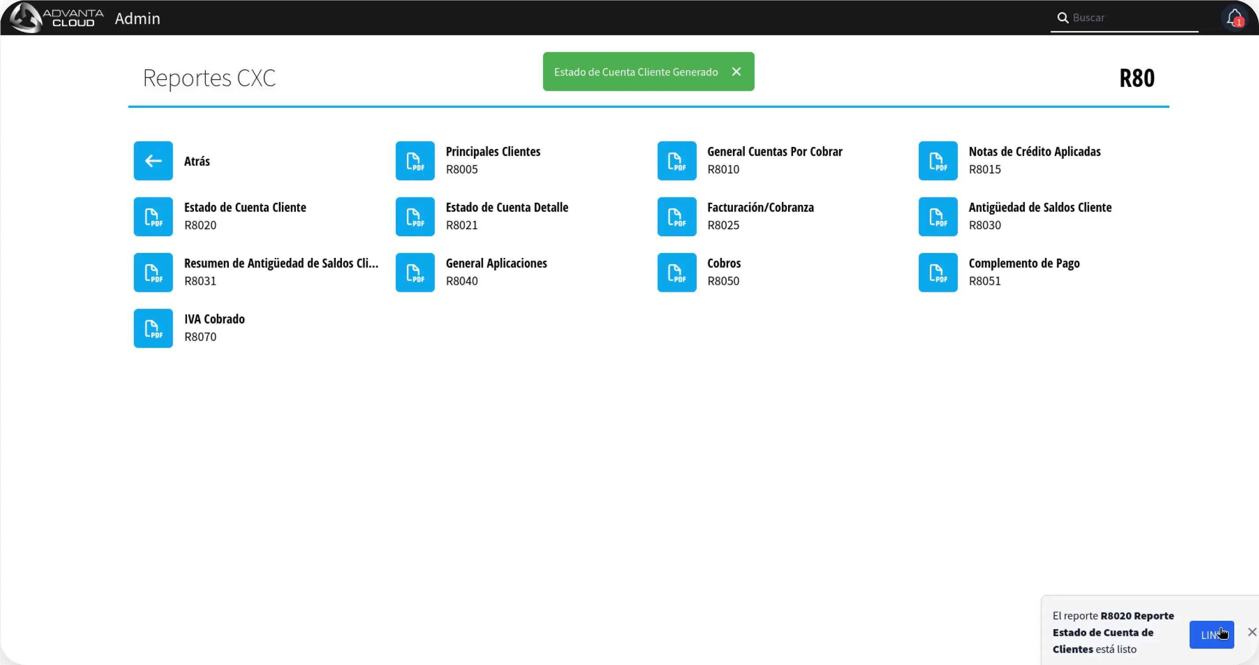Click the LINK button in notification
Viewport: 1259px width, 665px height.
pyautogui.click(x=1210, y=634)
